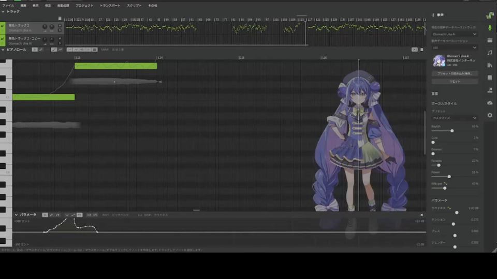497x279 pixels.
Task: Open the Library icon in right sidebar
Action: point(490,65)
